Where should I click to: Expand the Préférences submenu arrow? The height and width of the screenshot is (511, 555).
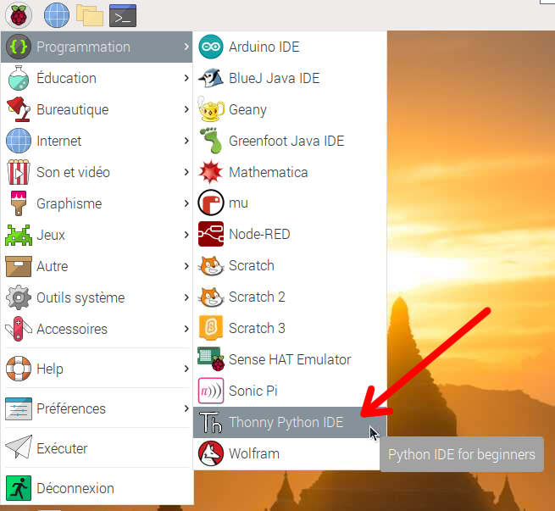tap(186, 408)
